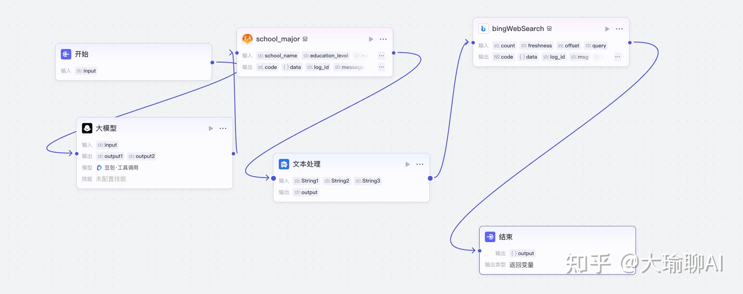The image size is (743, 294).
Task: Open the bingWebSearch more options menu
Action: [620, 29]
